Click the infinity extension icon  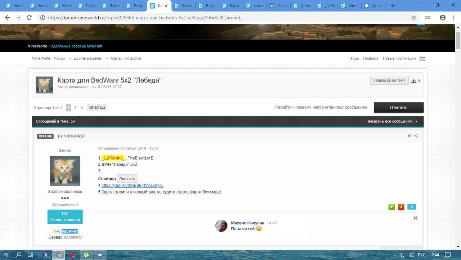coord(428,18)
